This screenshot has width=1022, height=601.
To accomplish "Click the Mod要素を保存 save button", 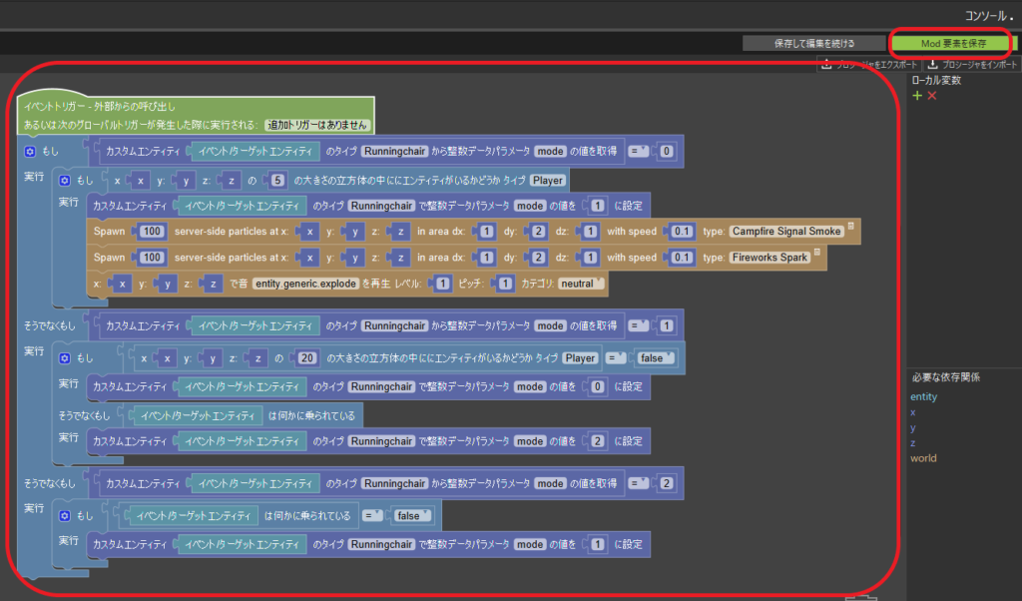I will (951, 43).
